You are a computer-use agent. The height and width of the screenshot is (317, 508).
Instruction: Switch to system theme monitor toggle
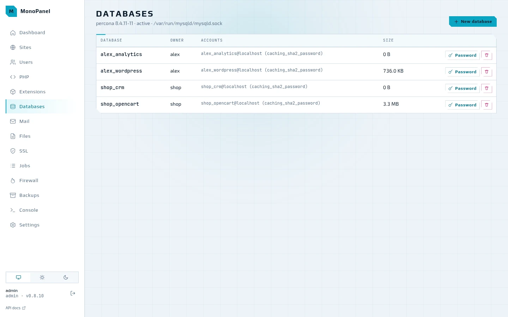click(x=18, y=278)
